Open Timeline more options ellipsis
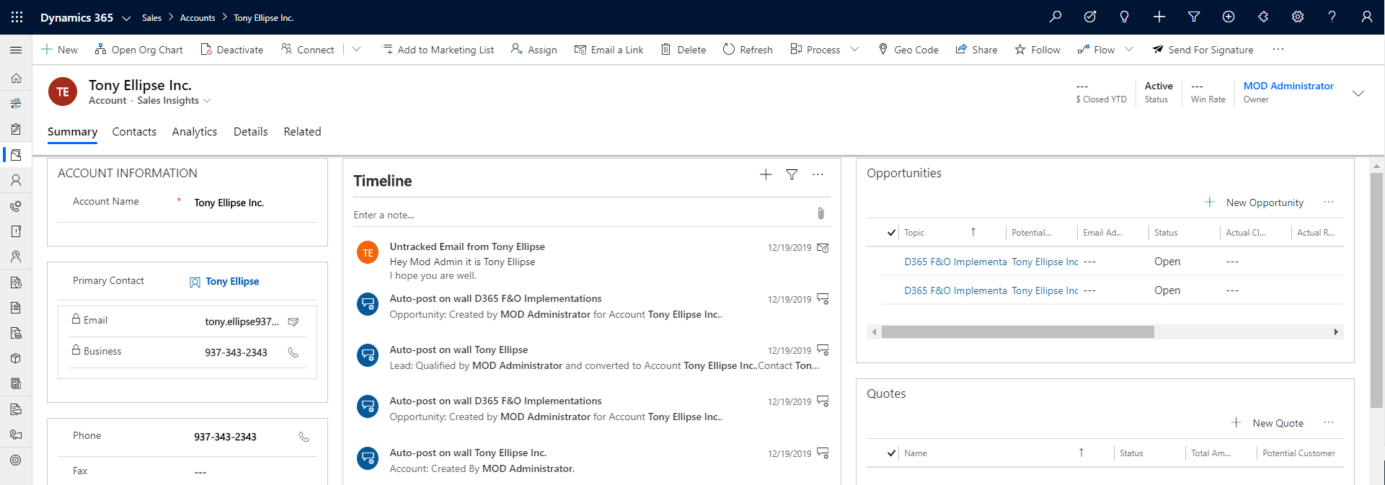Screen dimensions: 1385x485 [x=818, y=174]
